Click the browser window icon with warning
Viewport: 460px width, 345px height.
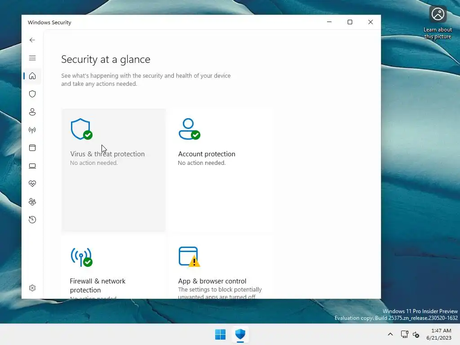(189, 257)
